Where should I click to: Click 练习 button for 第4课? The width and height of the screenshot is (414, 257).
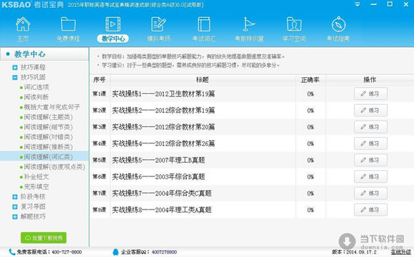[371, 143]
